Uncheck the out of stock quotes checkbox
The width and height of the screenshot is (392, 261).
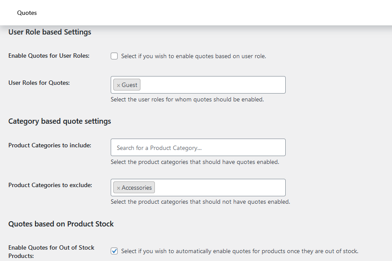click(114, 251)
